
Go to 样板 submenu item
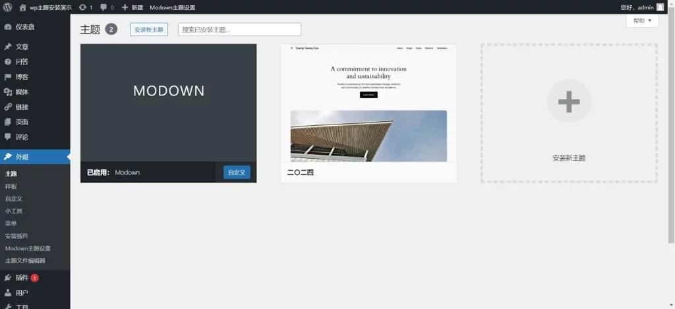(x=11, y=186)
